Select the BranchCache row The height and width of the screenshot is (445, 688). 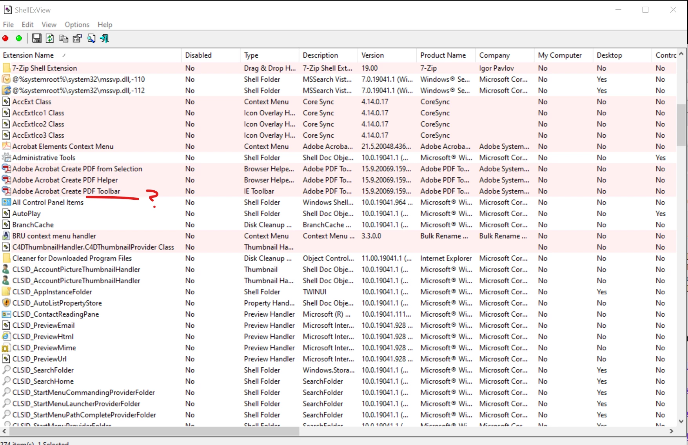[338, 224]
